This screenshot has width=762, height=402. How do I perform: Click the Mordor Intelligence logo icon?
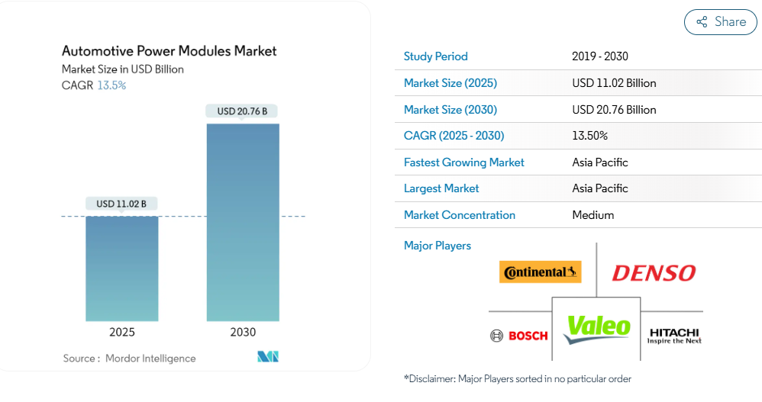pos(268,357)
